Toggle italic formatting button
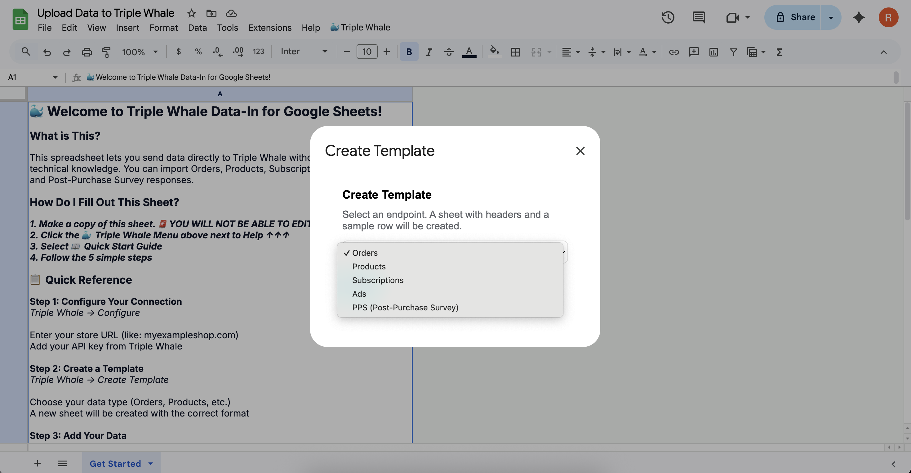Viewport: 911px width, 473px height. [429, 52]
